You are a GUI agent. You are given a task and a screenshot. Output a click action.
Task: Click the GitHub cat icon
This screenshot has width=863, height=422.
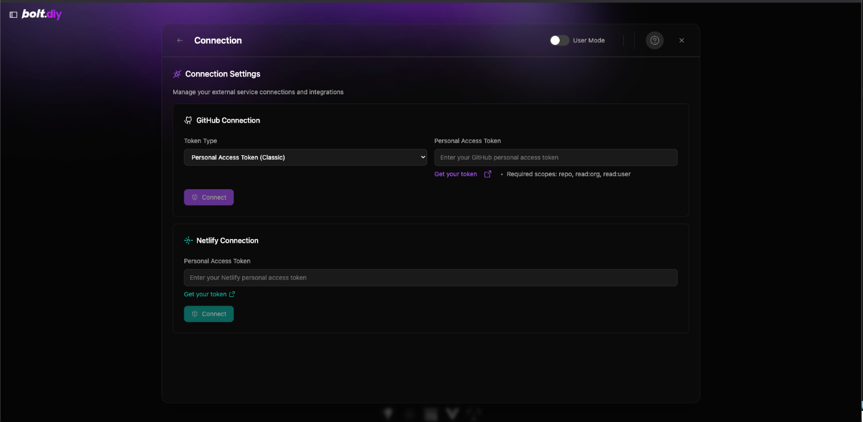(189, 120)
